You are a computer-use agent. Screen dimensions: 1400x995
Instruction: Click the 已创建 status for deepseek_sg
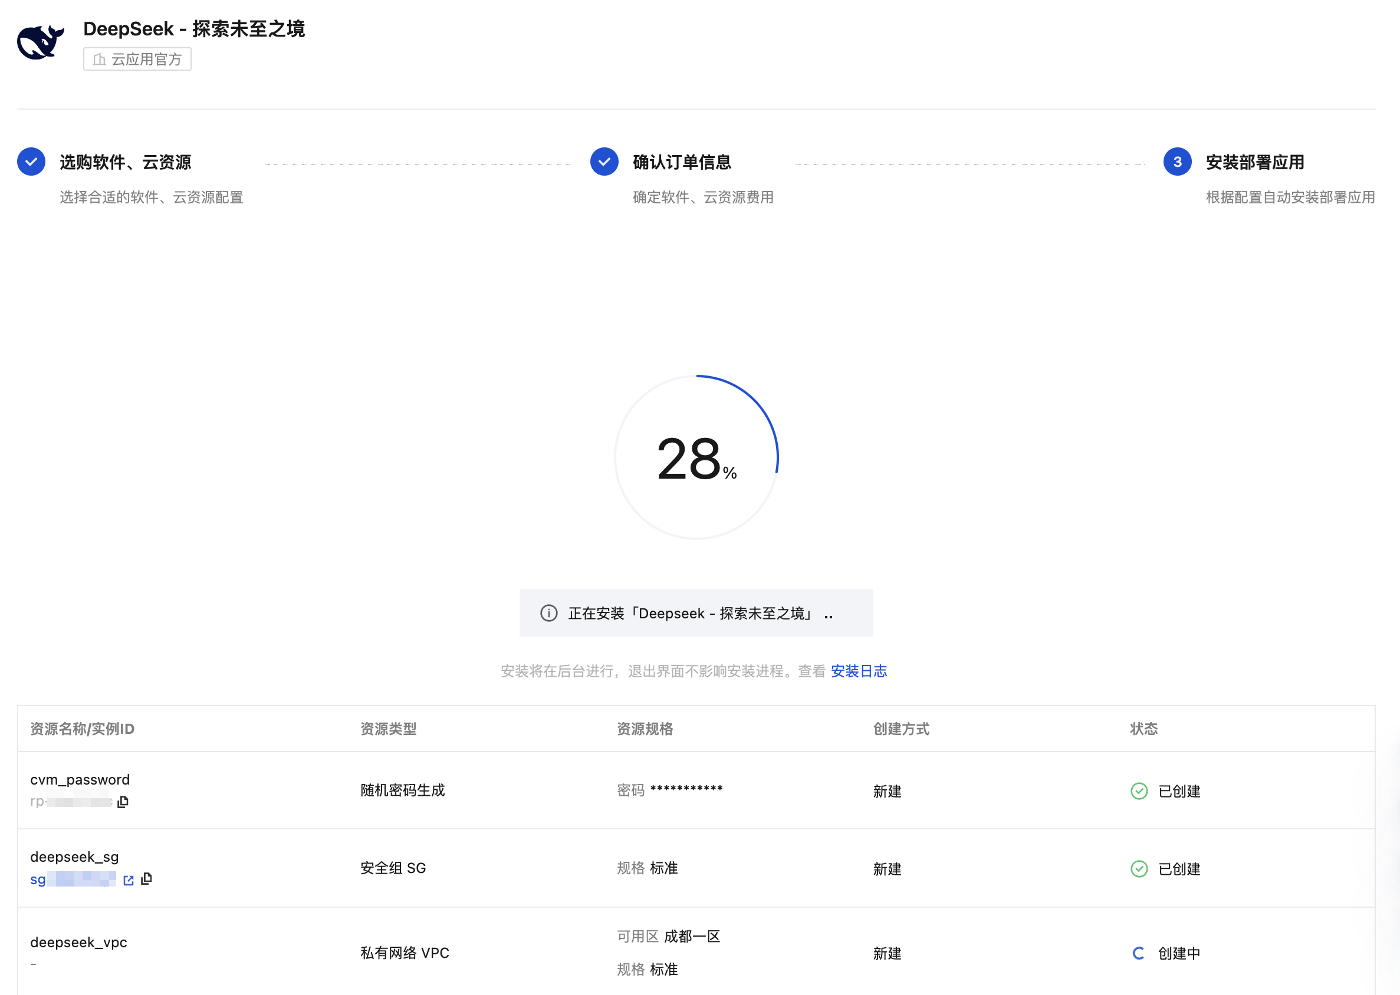[x=1179, y=869]
